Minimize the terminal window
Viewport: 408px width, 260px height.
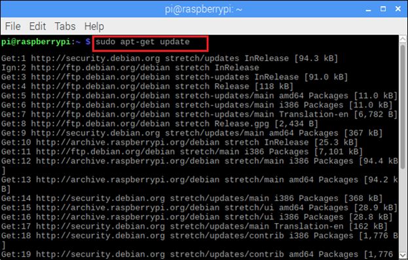[x=368, y=9]
